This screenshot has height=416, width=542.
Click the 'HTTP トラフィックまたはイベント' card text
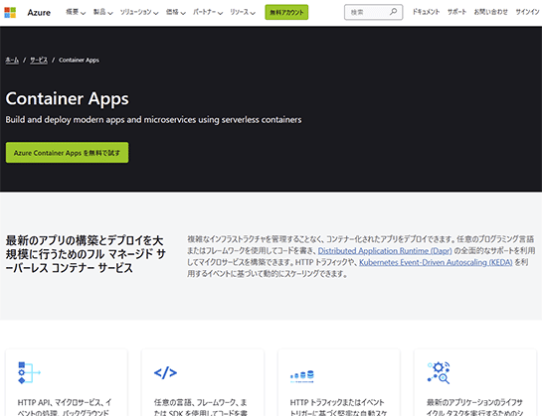point(338,407)
